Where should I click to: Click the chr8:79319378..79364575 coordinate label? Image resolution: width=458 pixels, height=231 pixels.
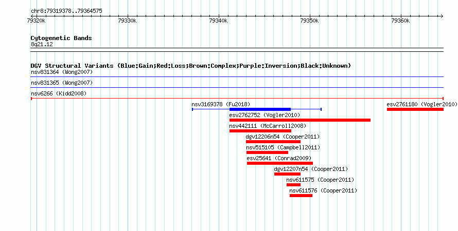tap(66, 11)
